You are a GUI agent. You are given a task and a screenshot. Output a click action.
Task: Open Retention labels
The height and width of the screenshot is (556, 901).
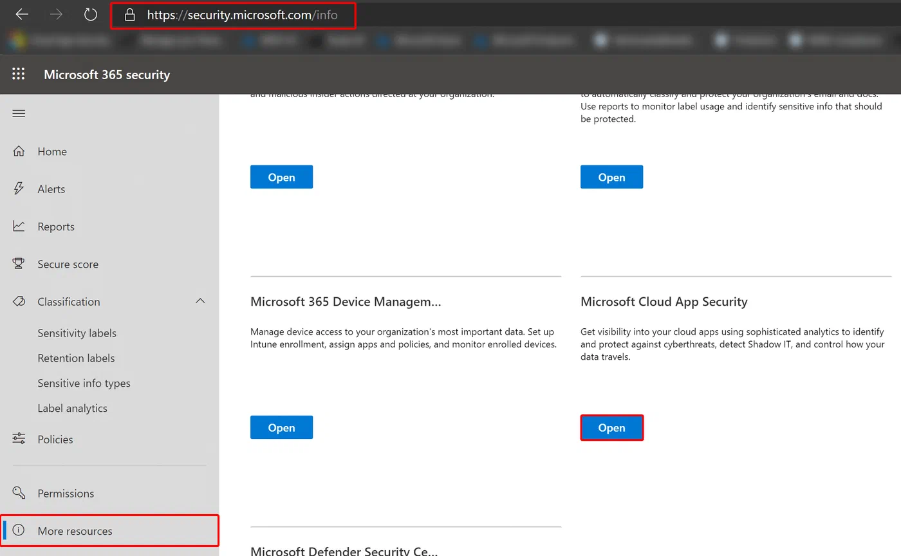(x=76, y=358)
